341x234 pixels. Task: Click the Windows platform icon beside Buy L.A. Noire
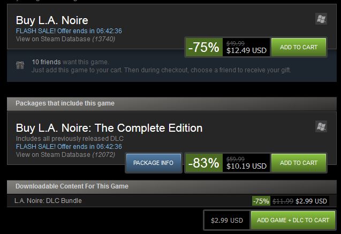321,19
